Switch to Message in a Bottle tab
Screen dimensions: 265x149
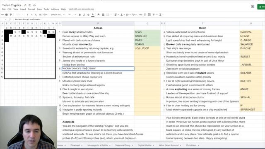pos(99,145)
